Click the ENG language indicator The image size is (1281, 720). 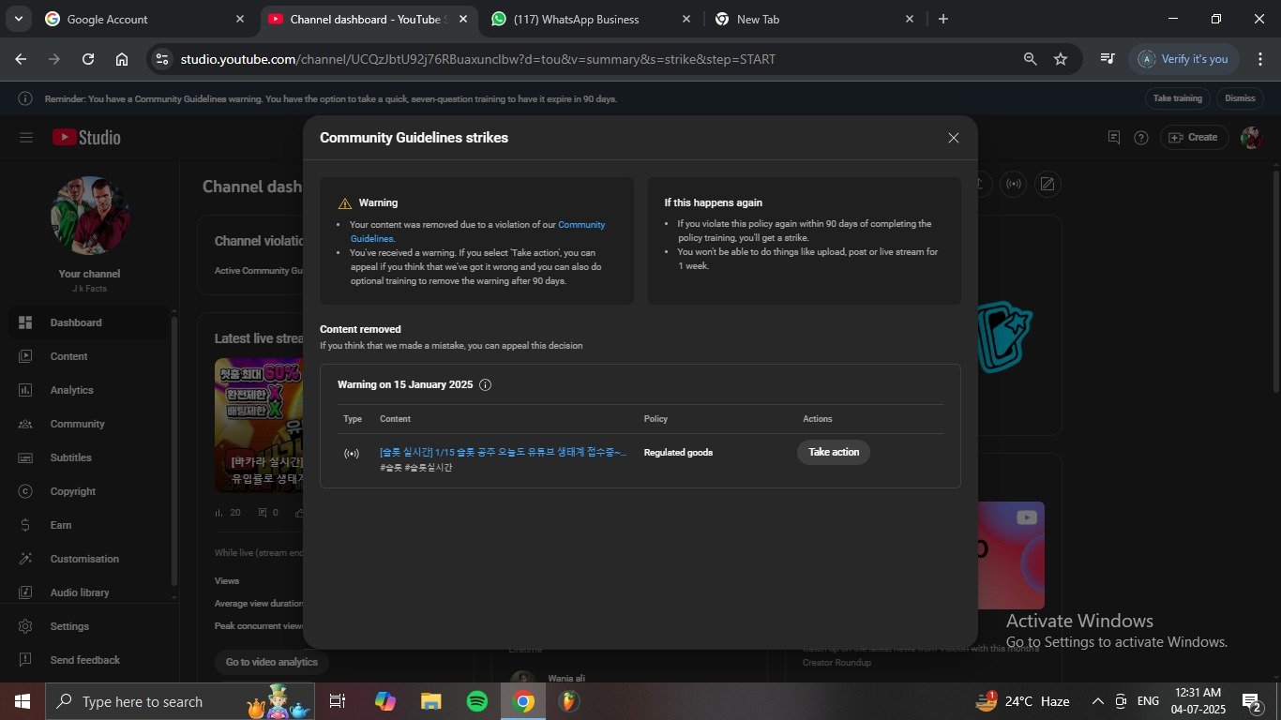point(1148,701)
